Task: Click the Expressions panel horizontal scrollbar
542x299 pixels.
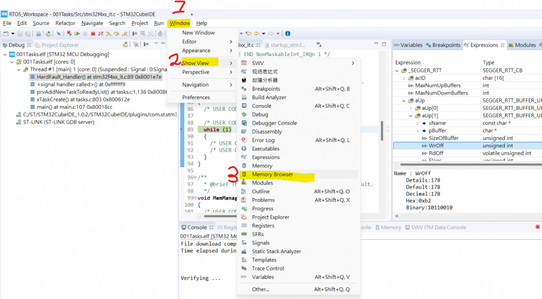Action: 470,164
